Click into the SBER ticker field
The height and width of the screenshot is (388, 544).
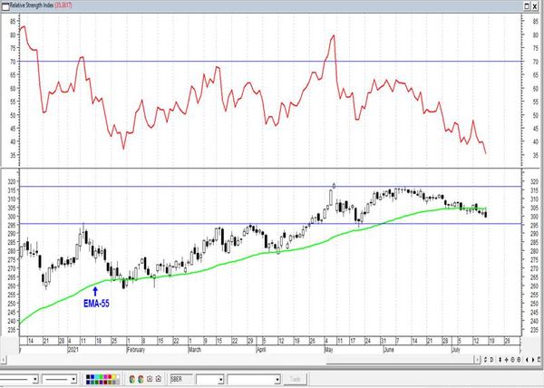(x=181, y=379)
